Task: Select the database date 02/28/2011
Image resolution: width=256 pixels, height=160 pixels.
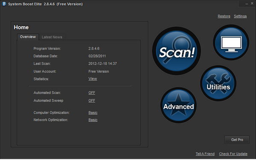Action: point(97,56)
